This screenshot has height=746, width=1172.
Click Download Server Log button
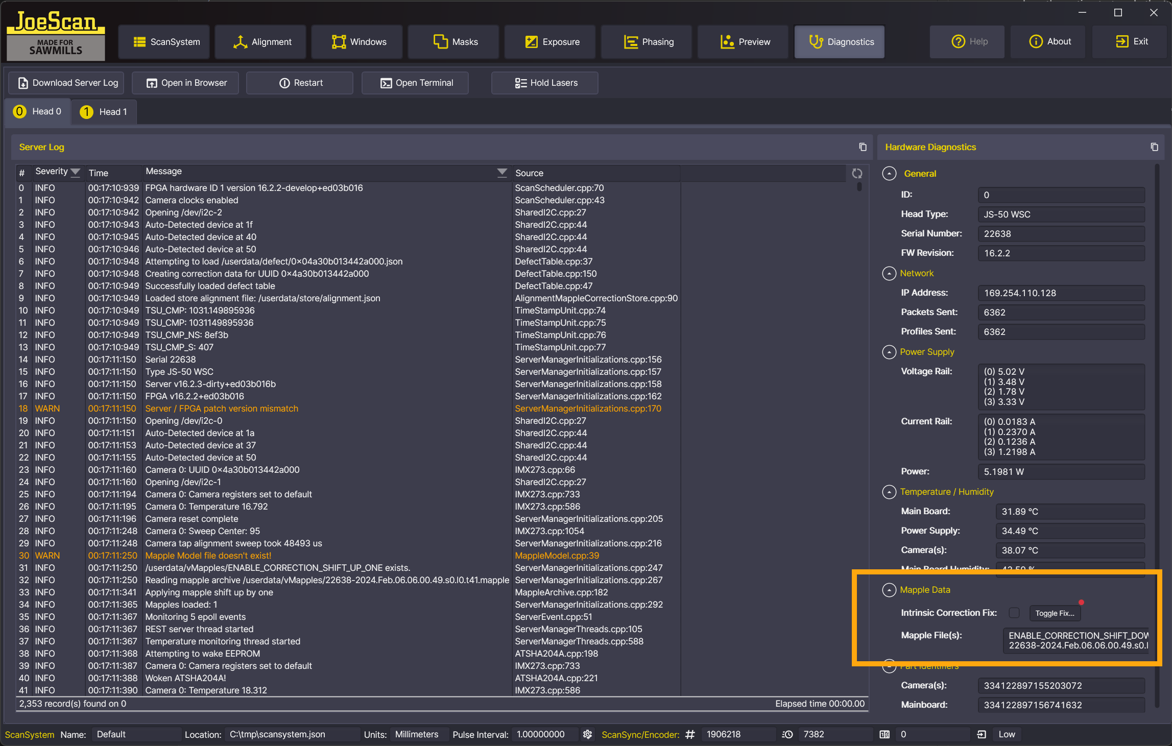(x=68, y=83)
